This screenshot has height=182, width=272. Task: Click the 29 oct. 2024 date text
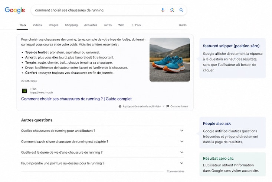pyautogui.click(x=29, y=81)
